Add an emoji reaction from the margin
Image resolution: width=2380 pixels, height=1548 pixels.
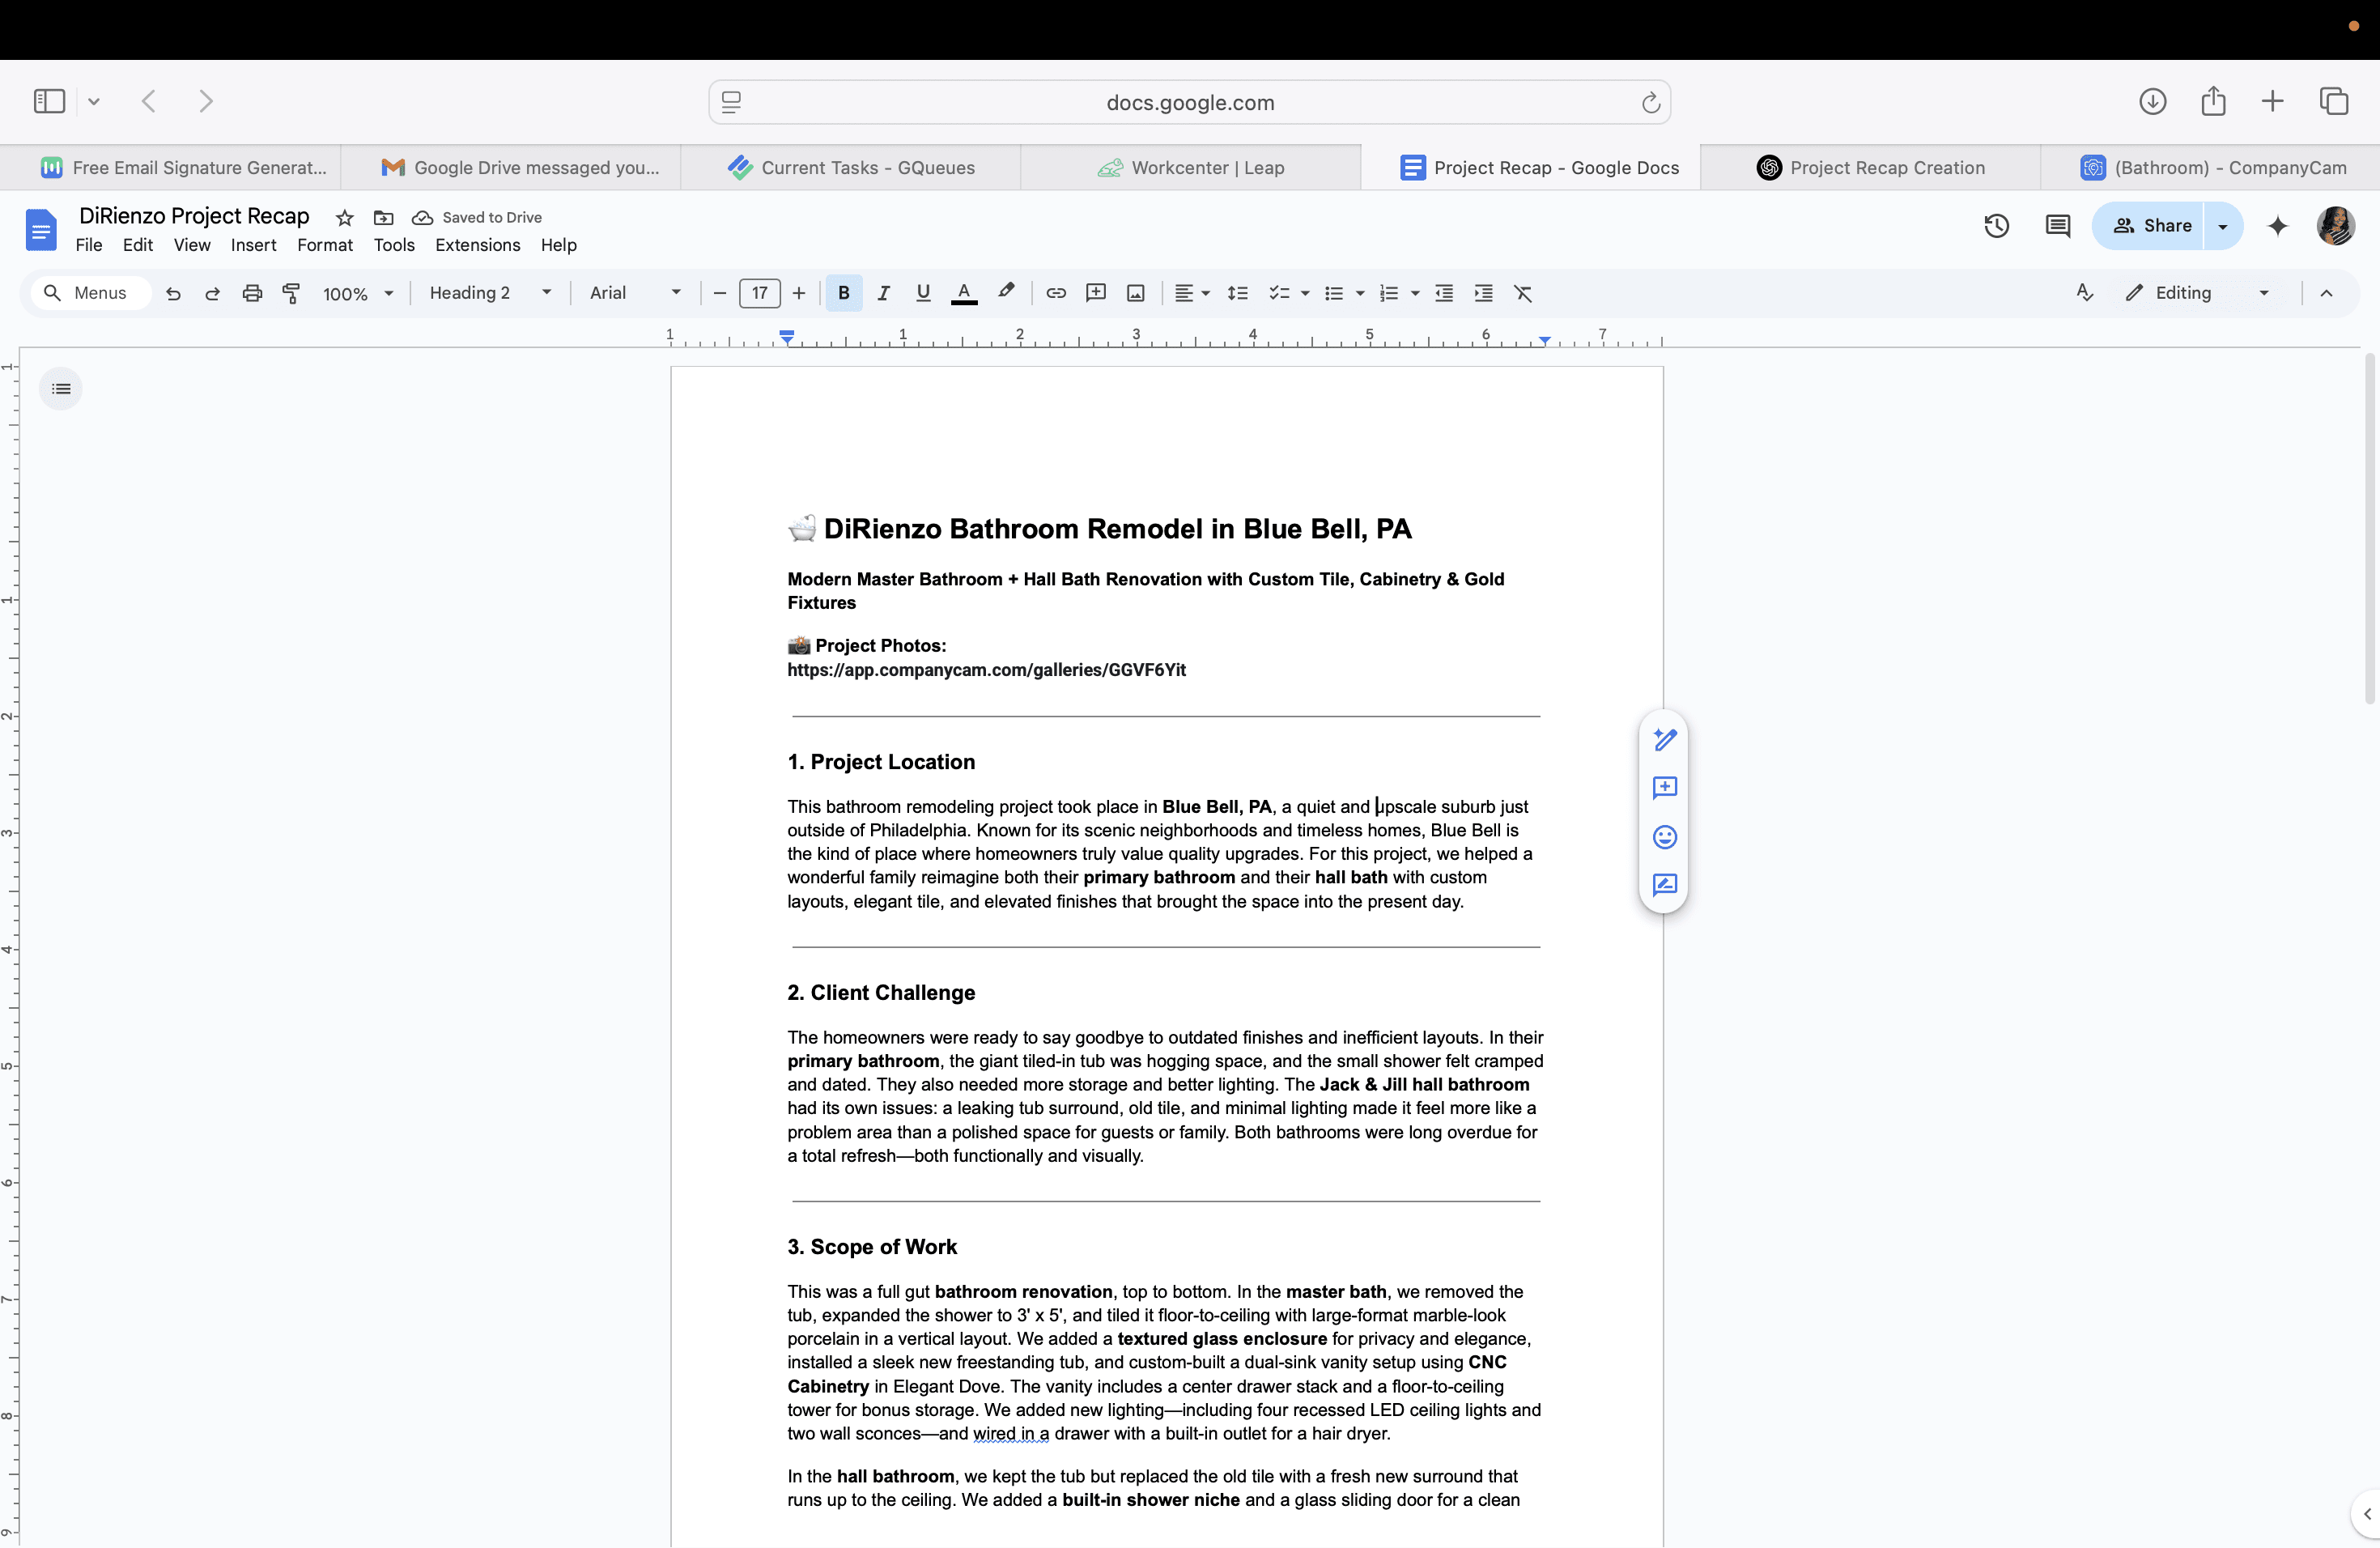click(x=1665, y=837)
